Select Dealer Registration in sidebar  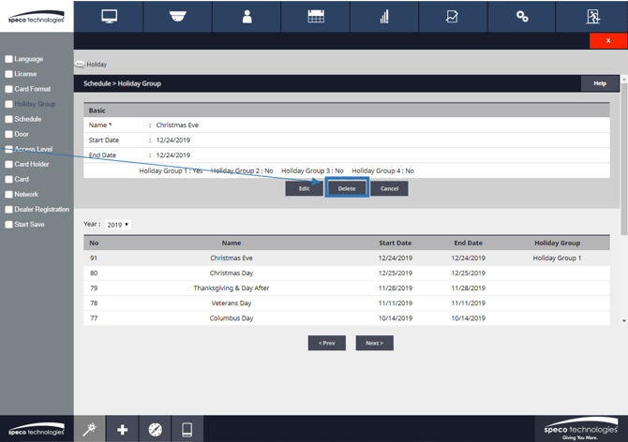[41, 209]
